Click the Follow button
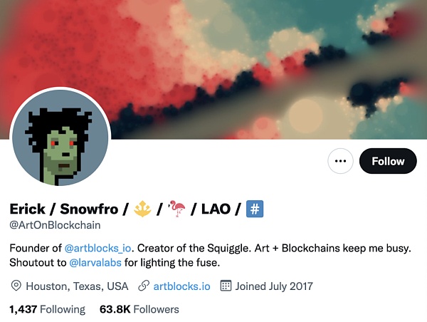 click(388, 161)
